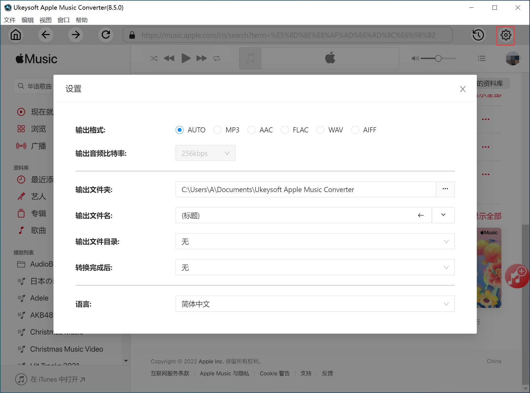Open Christmas Music Video playlist
The height and width of the screenshot is (393, 530).
(x=60, y=349)
